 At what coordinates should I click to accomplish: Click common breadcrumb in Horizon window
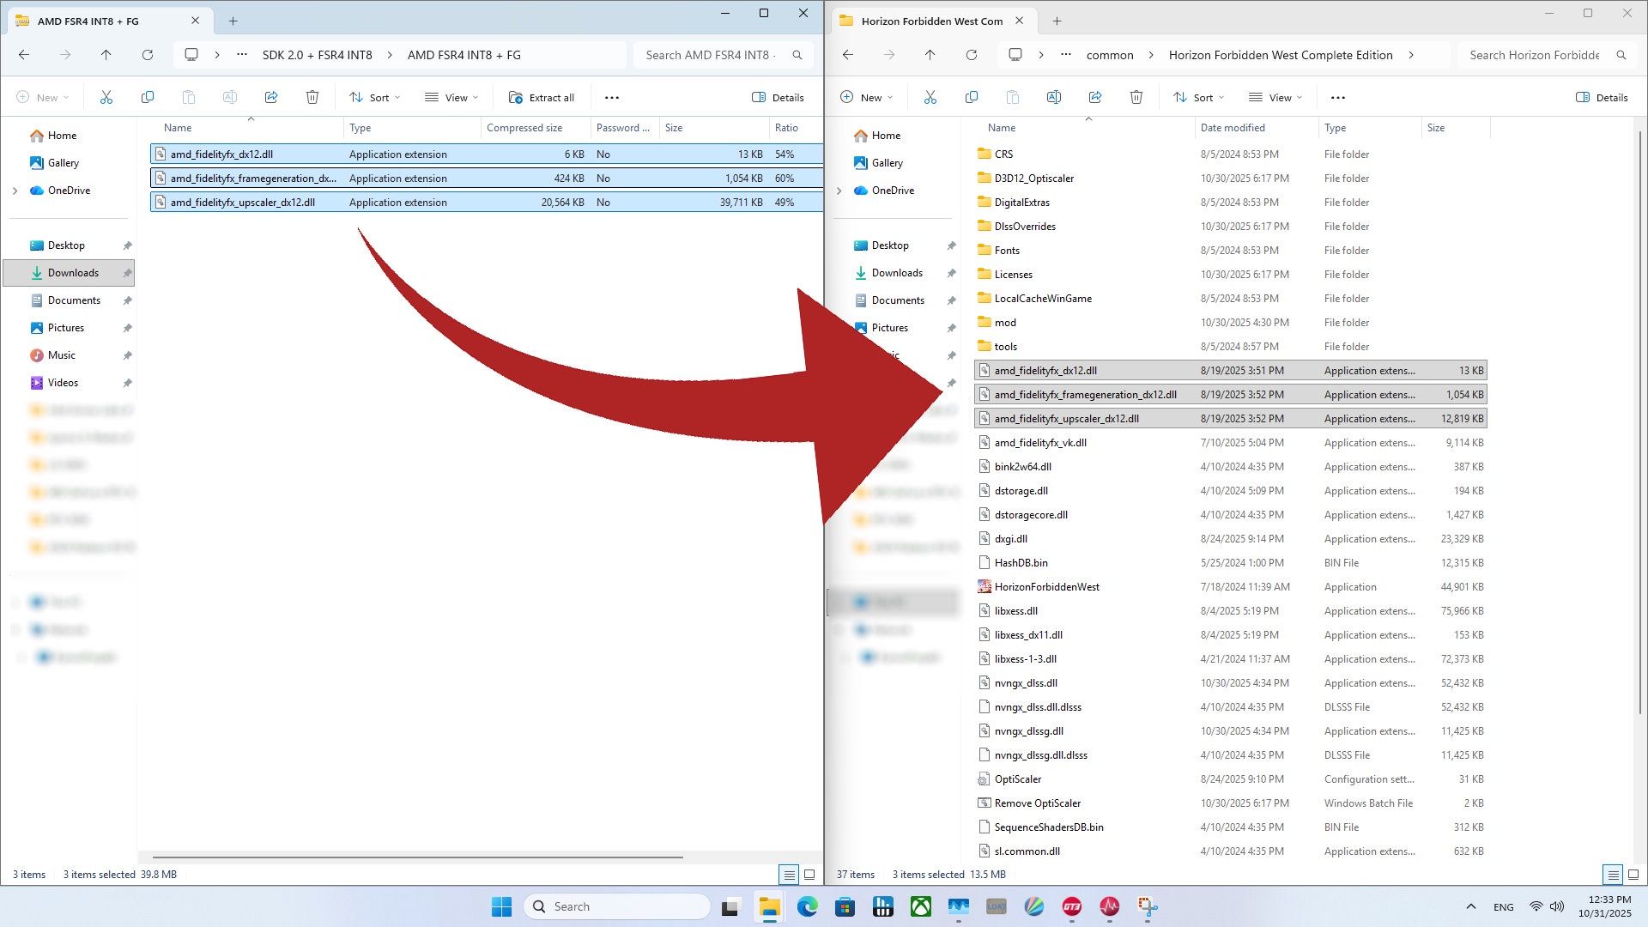(x=1110, y=55)
